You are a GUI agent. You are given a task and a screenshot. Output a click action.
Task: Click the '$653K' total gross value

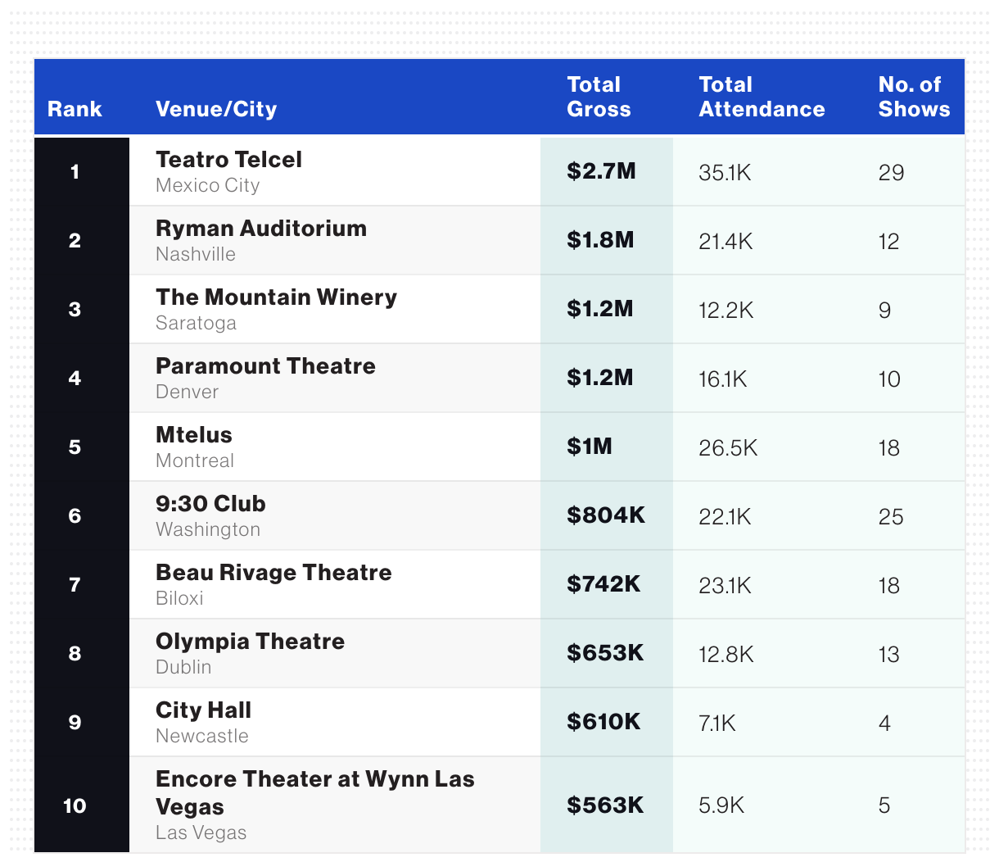tap(605, 653)
